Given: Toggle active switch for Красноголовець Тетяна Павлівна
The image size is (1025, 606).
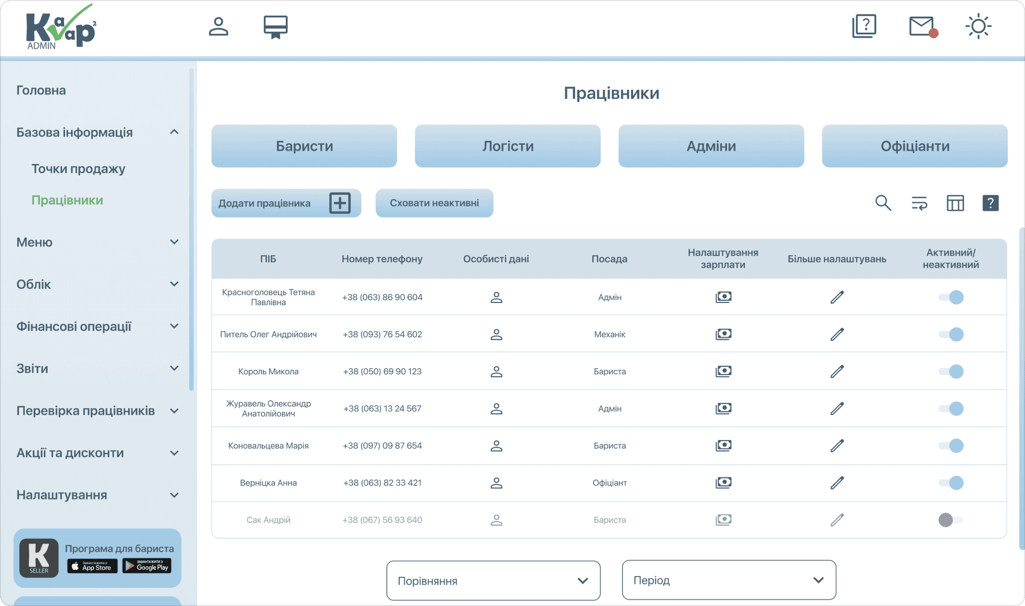Looking at the screenshot, I should [x=951, y=297].
